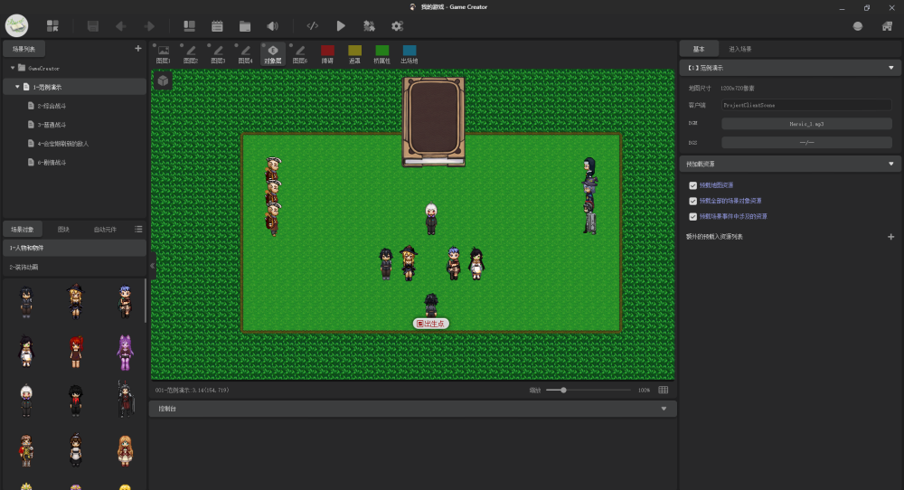Viewport: 904px width, 490px height.
Task: Click the play/run game button
Action: pyautogui.click(x=341, y=26)
